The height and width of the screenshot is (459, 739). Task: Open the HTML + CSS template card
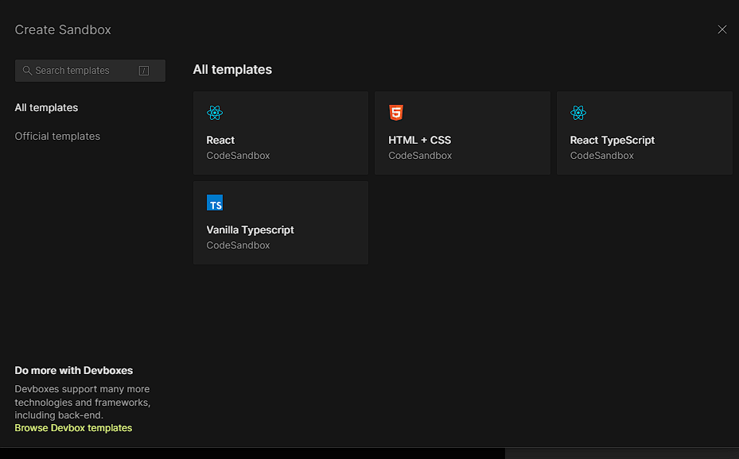[x=462, y=133]
